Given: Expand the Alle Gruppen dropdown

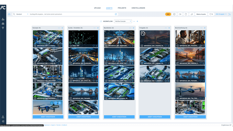Looking at the screenshot, I should coord(221,14).
